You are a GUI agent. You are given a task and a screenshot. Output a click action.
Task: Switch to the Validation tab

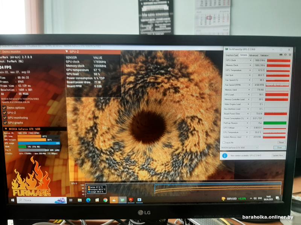click(x=264, y=55)
